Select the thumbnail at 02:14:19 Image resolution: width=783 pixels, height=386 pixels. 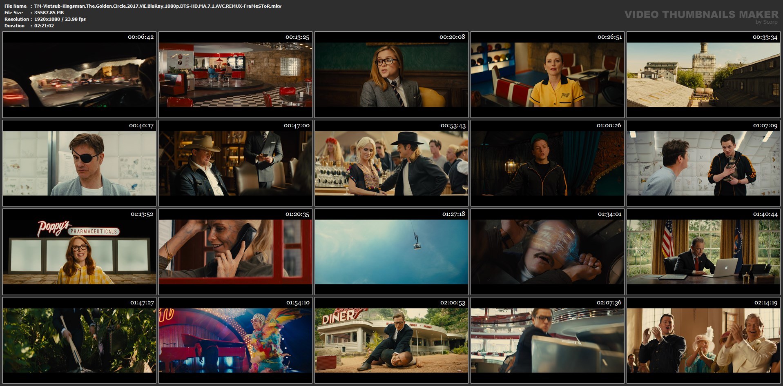click(703, 340)
